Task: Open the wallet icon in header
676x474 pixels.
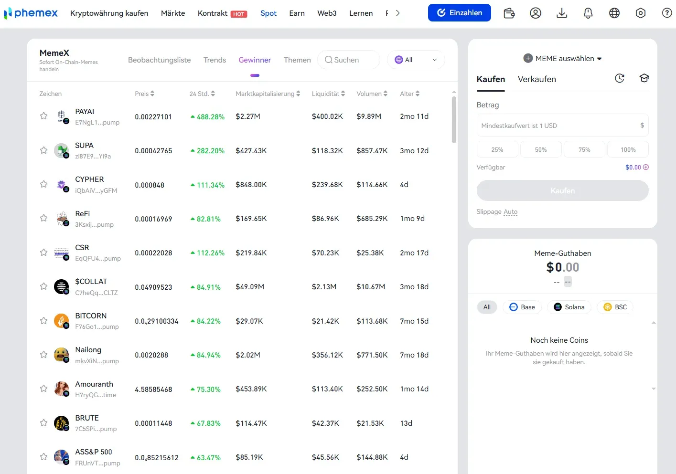Action: coord(509,13)
